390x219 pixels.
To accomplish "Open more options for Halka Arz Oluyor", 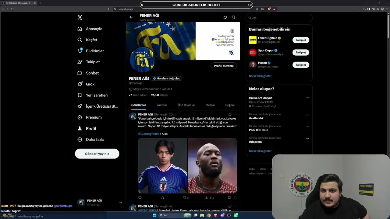I will (x=307, y=98).
